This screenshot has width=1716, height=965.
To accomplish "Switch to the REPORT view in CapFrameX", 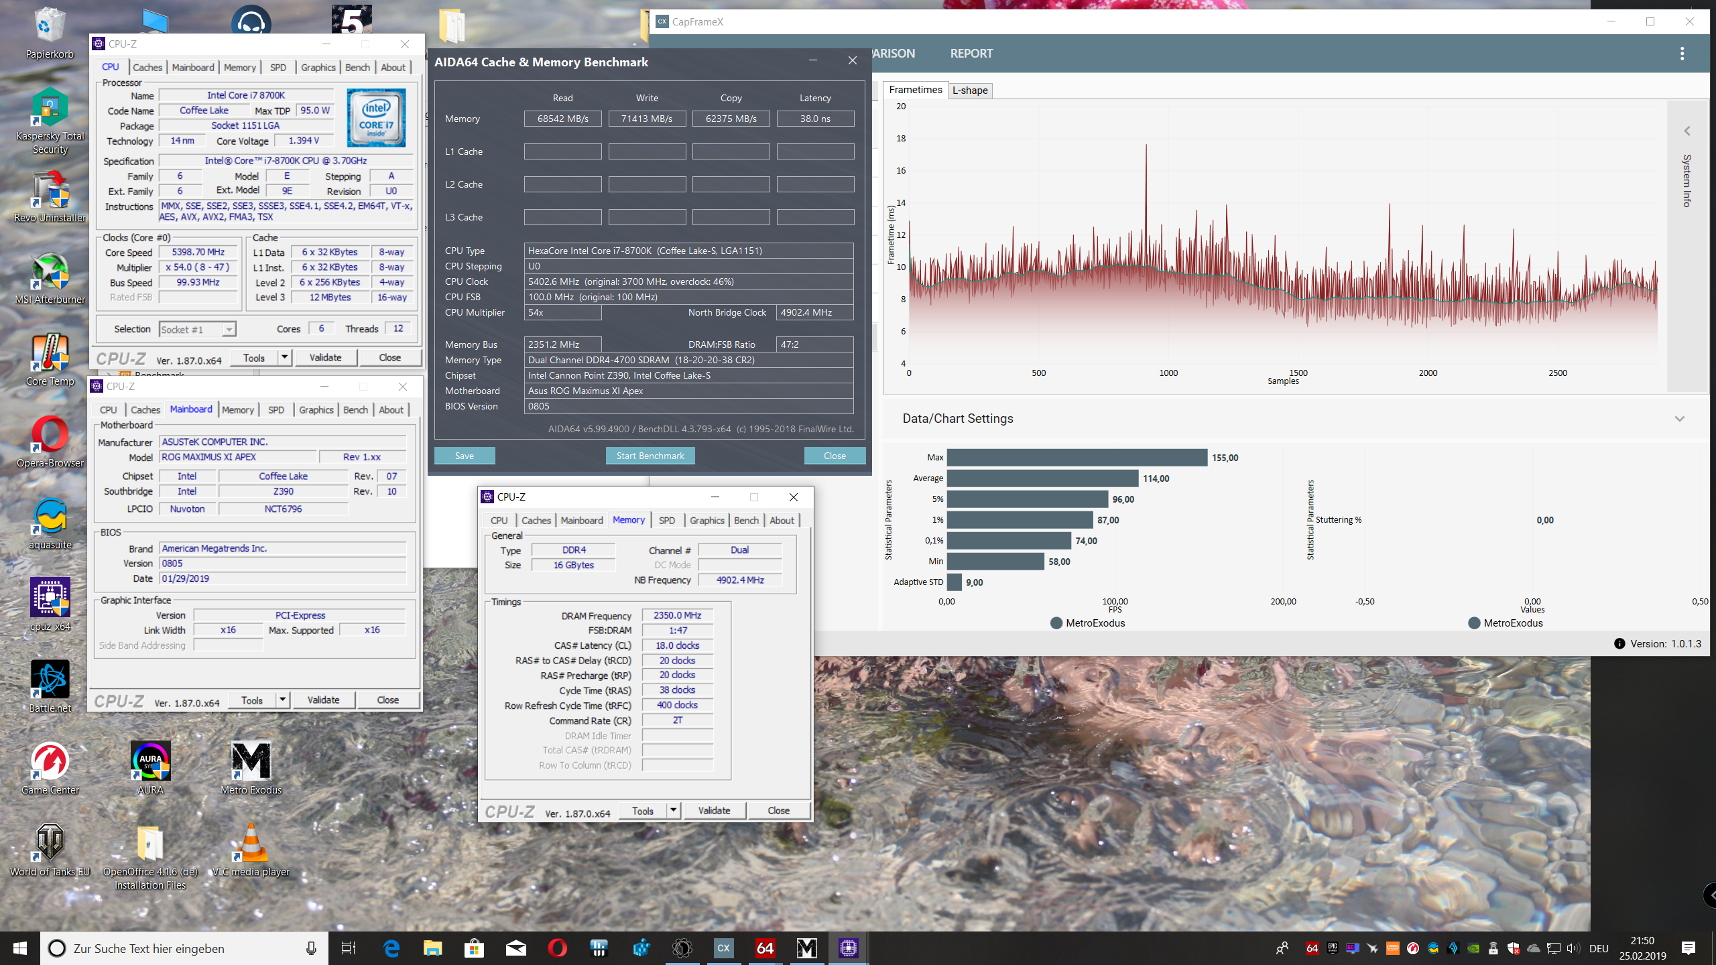I will click(971, 53).
